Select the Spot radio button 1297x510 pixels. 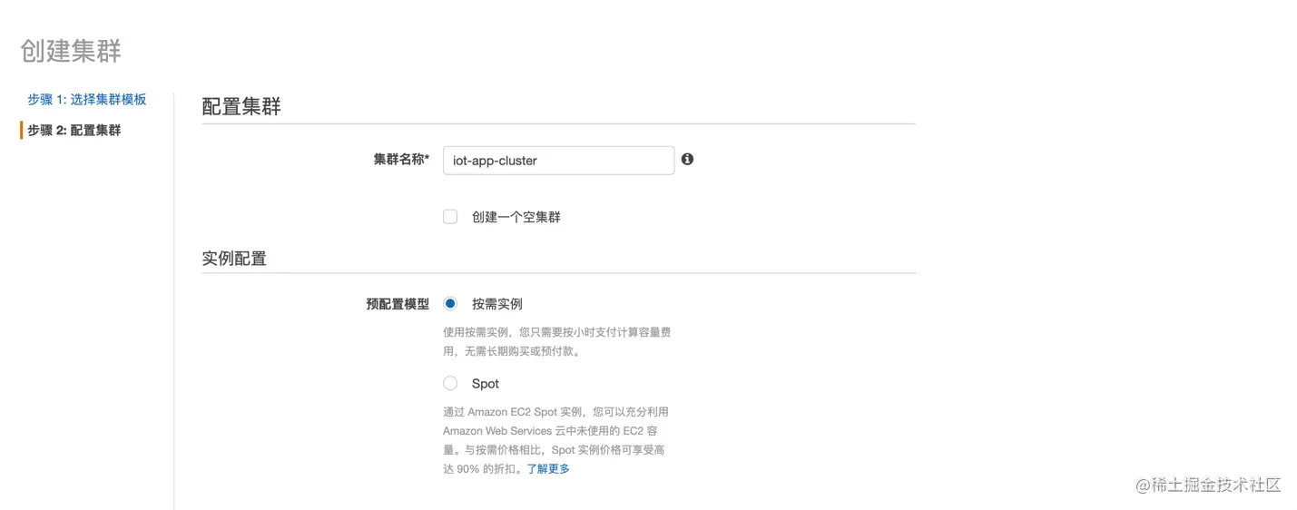click(450, 383)
